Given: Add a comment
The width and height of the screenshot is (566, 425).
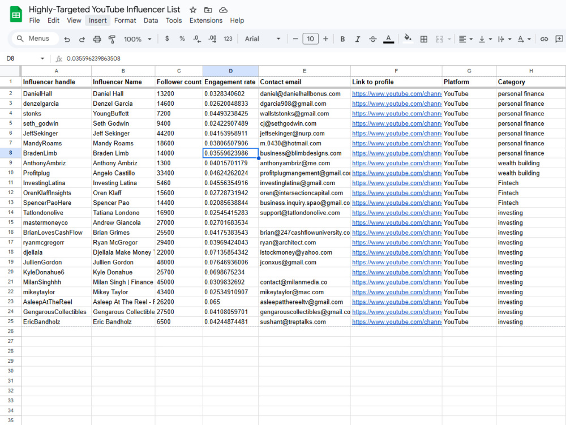Looking at the screenshot, I should tap(559, 39).
